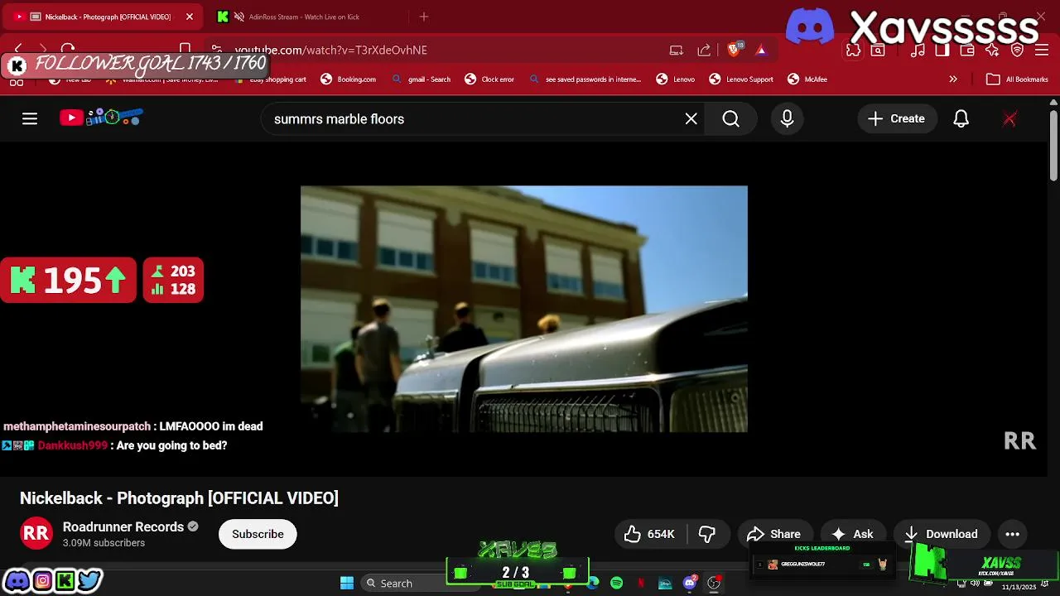Open the gmail - Search bookmark
This screenshot has height=596, width=1060.
click(421, 79)
